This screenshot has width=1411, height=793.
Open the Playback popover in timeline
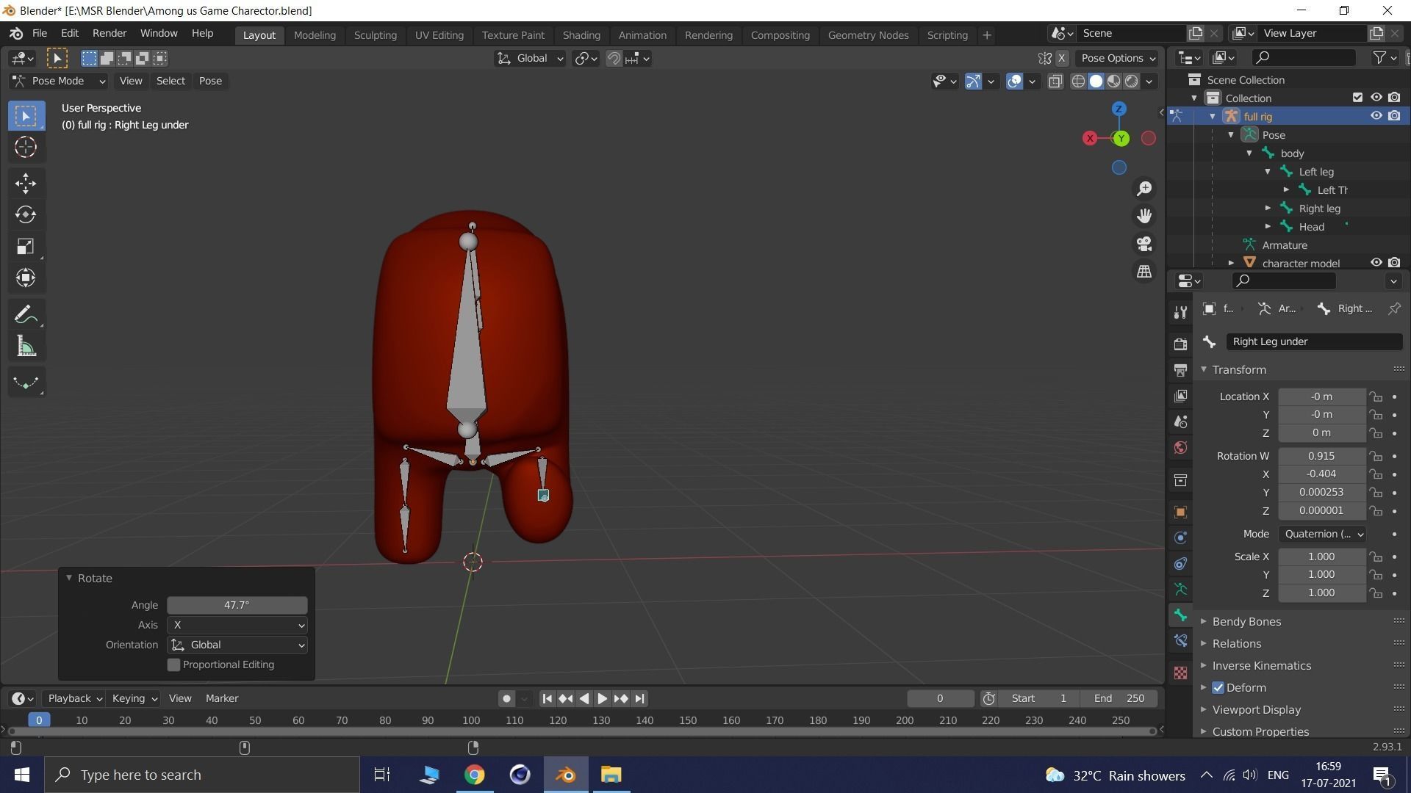[x=73, y=699]
